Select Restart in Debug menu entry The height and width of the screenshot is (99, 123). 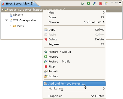pyautogui.click(x=74, y=52)
